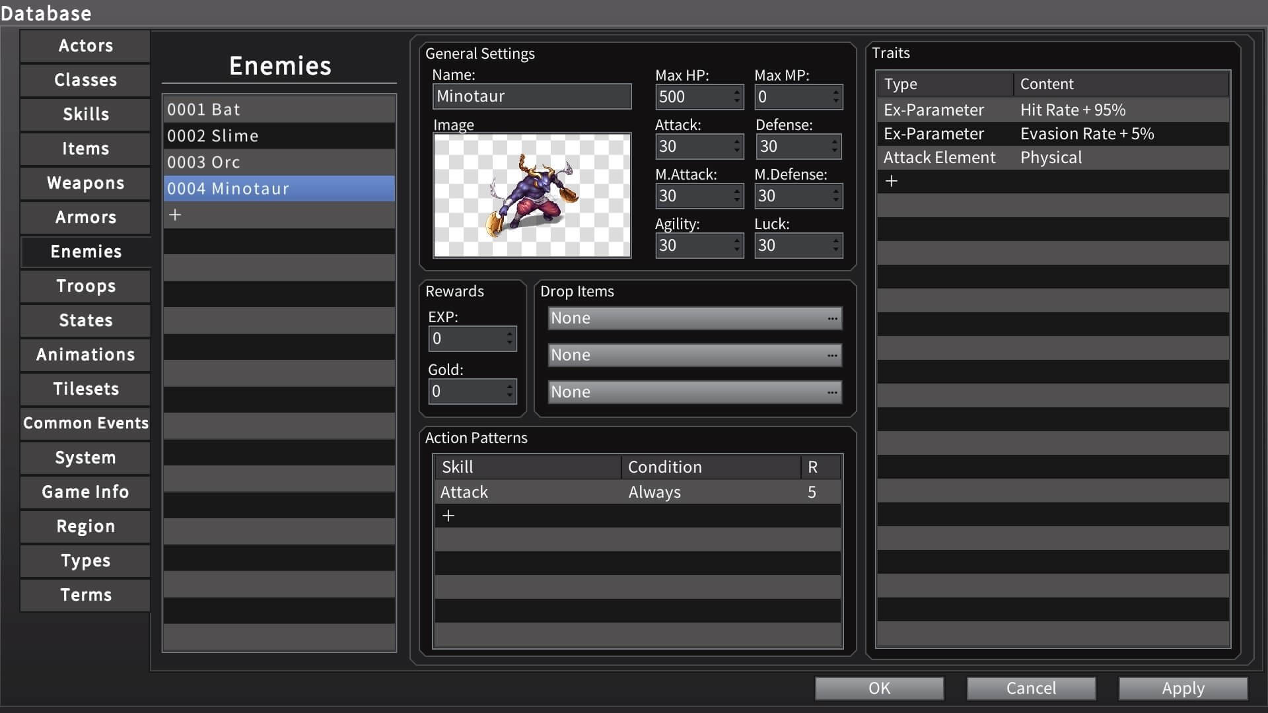Select Evasion Rate + 5% trait row

coord(1053,134)
